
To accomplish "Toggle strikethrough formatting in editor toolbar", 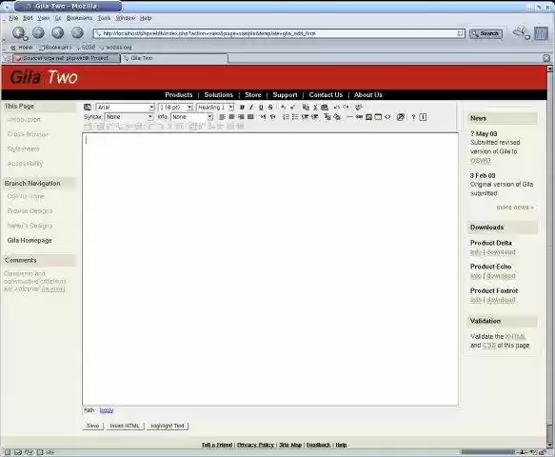I will [x=270, y=108].
